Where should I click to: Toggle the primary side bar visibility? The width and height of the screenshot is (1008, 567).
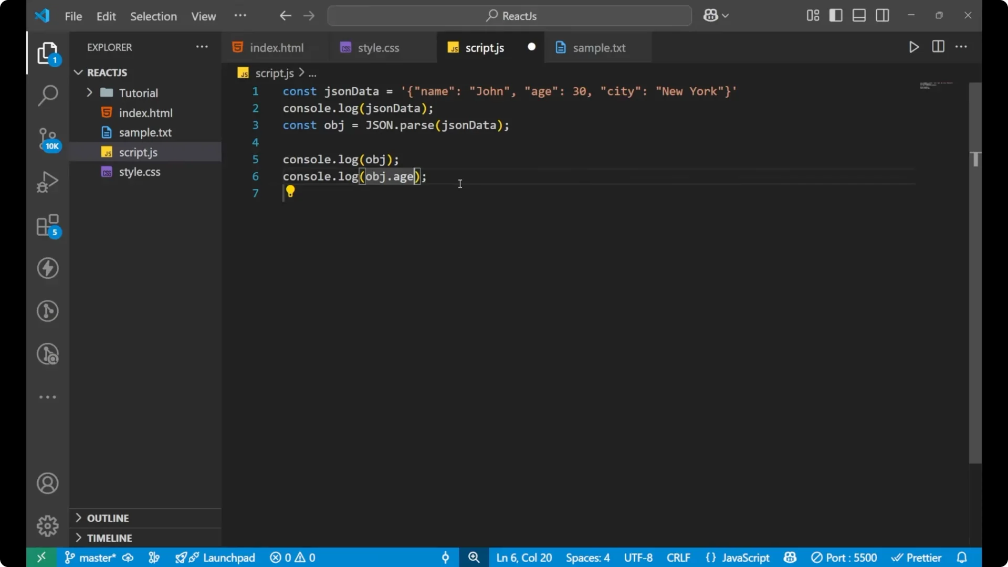click(836, 15)
